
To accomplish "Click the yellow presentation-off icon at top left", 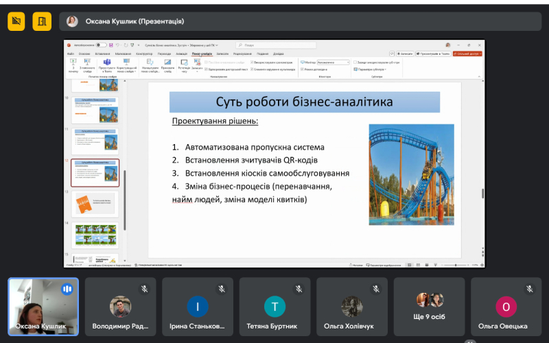I will 16,21.
